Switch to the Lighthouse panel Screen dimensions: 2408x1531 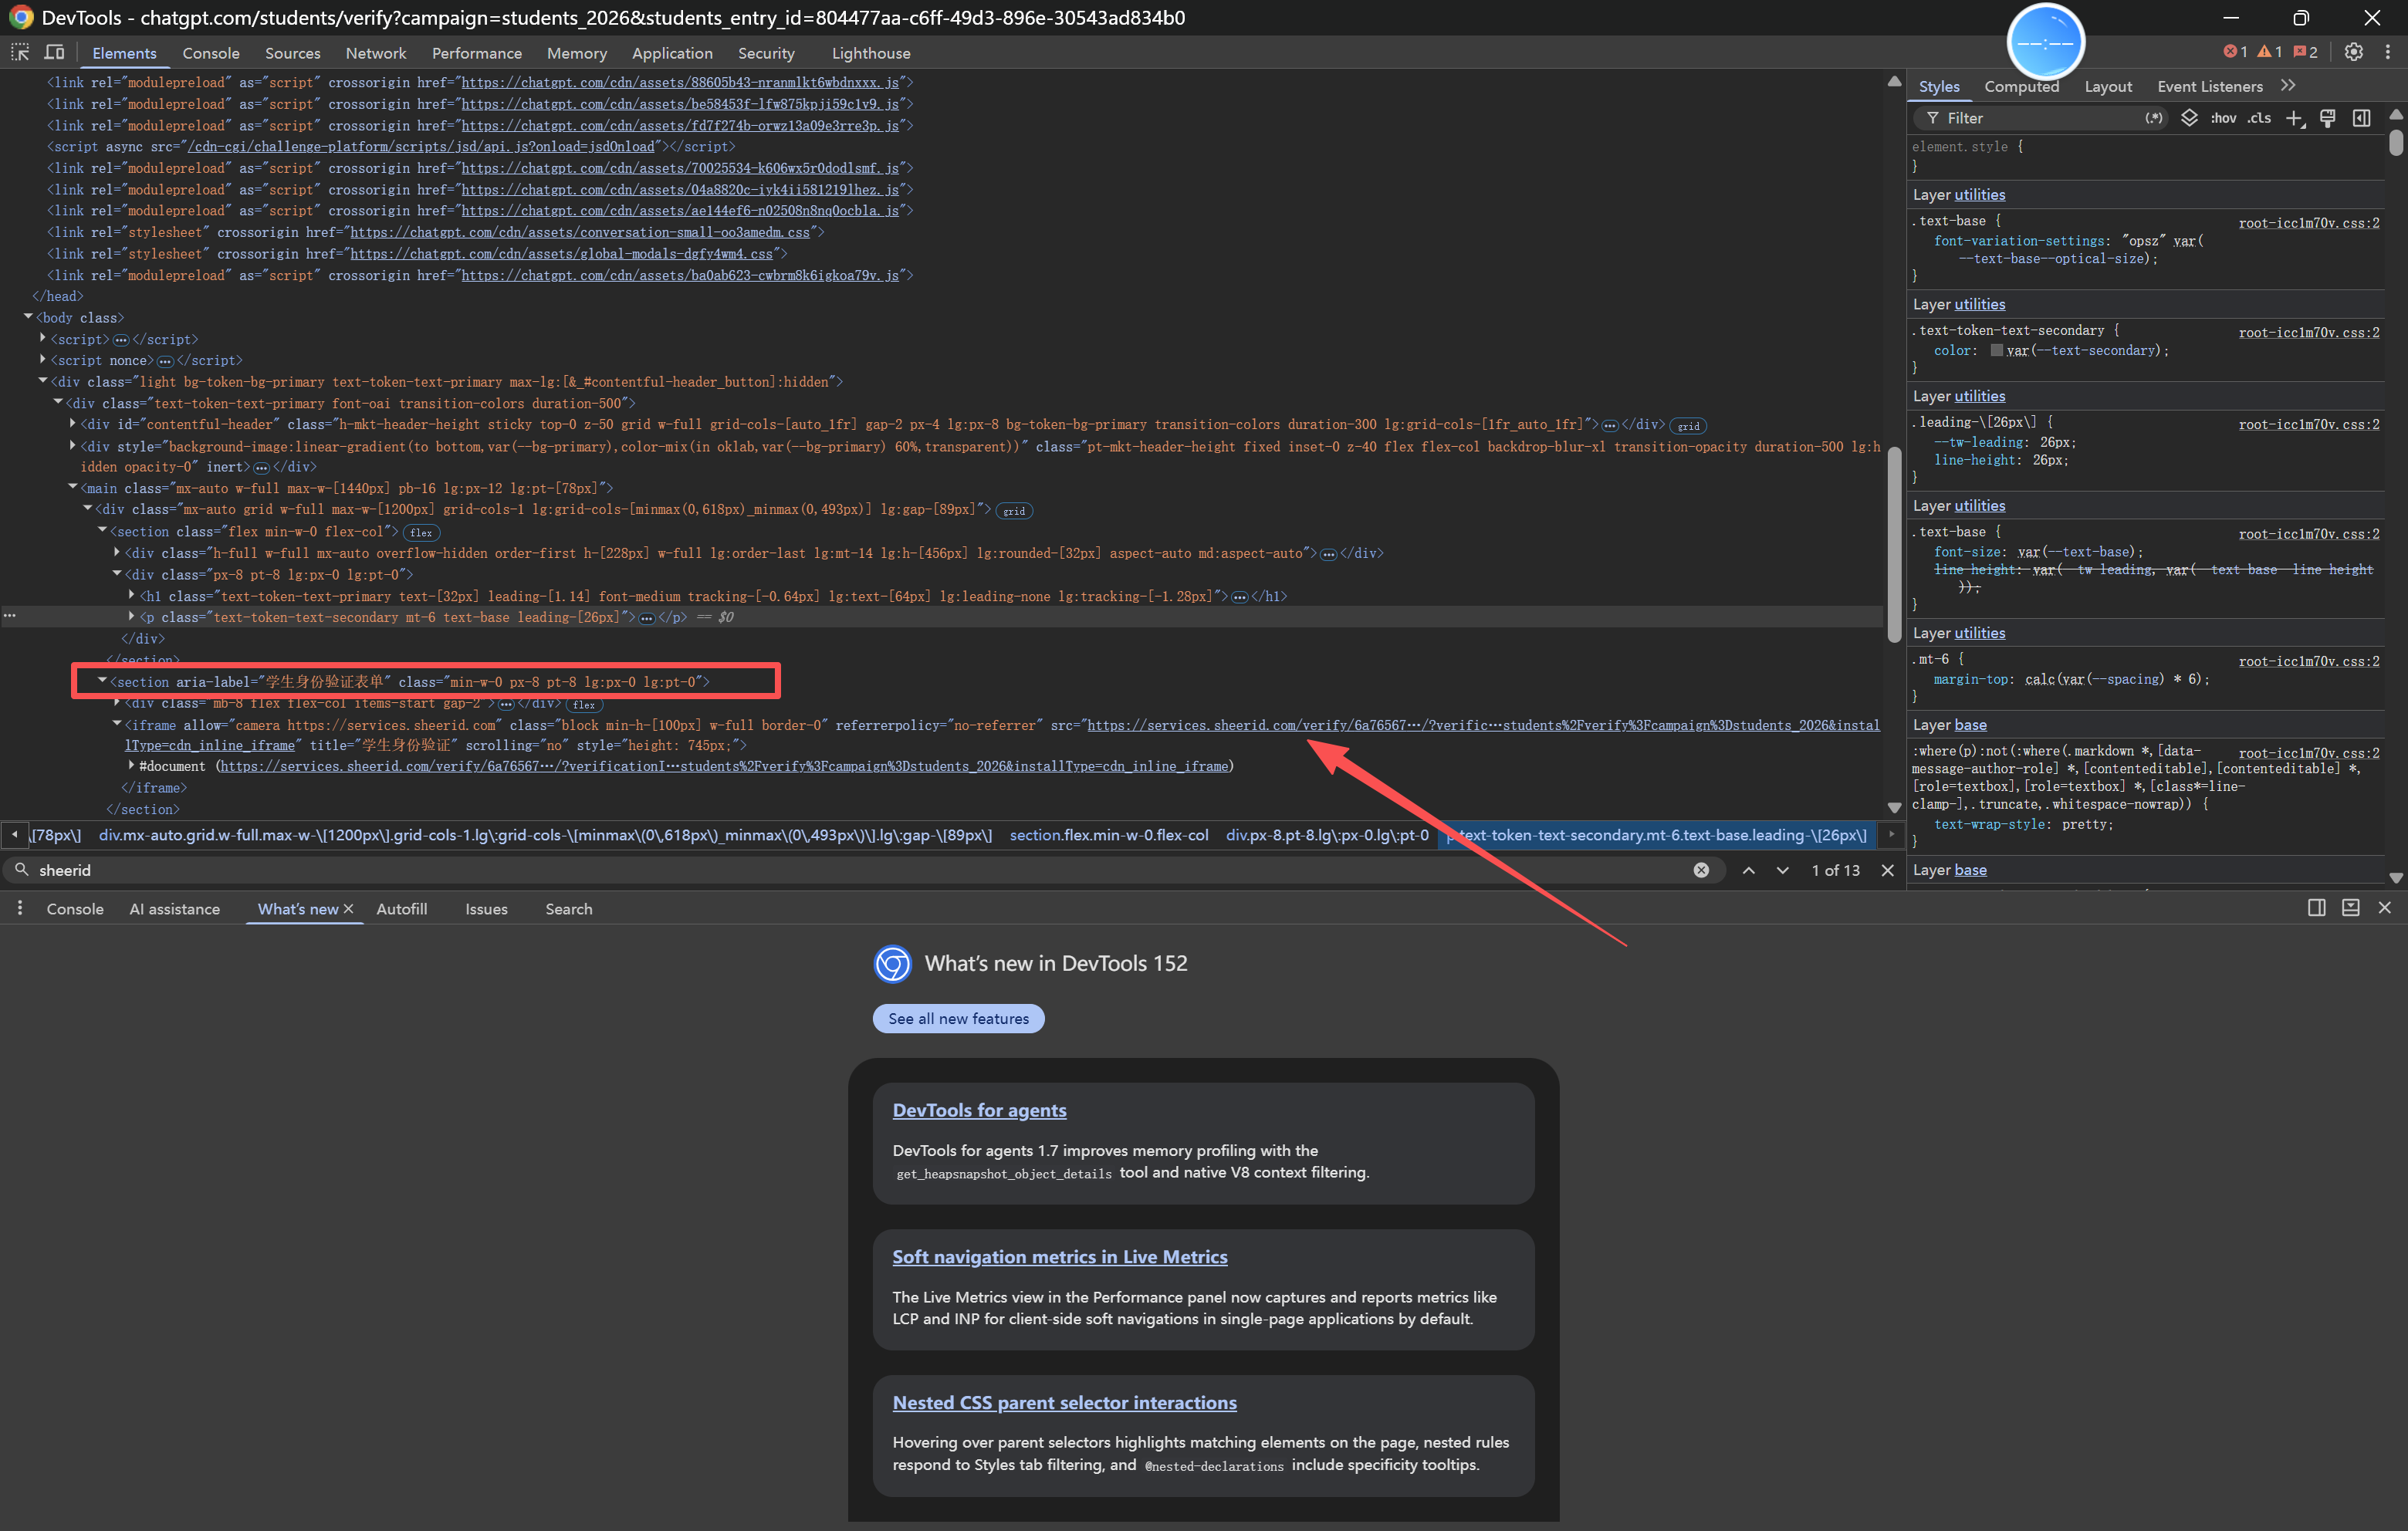coord(871,53)
